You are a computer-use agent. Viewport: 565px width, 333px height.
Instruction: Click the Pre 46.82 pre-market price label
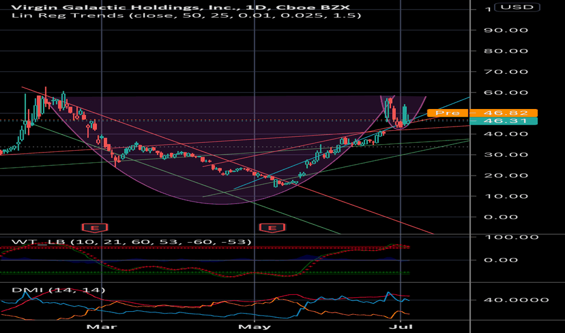483,113
